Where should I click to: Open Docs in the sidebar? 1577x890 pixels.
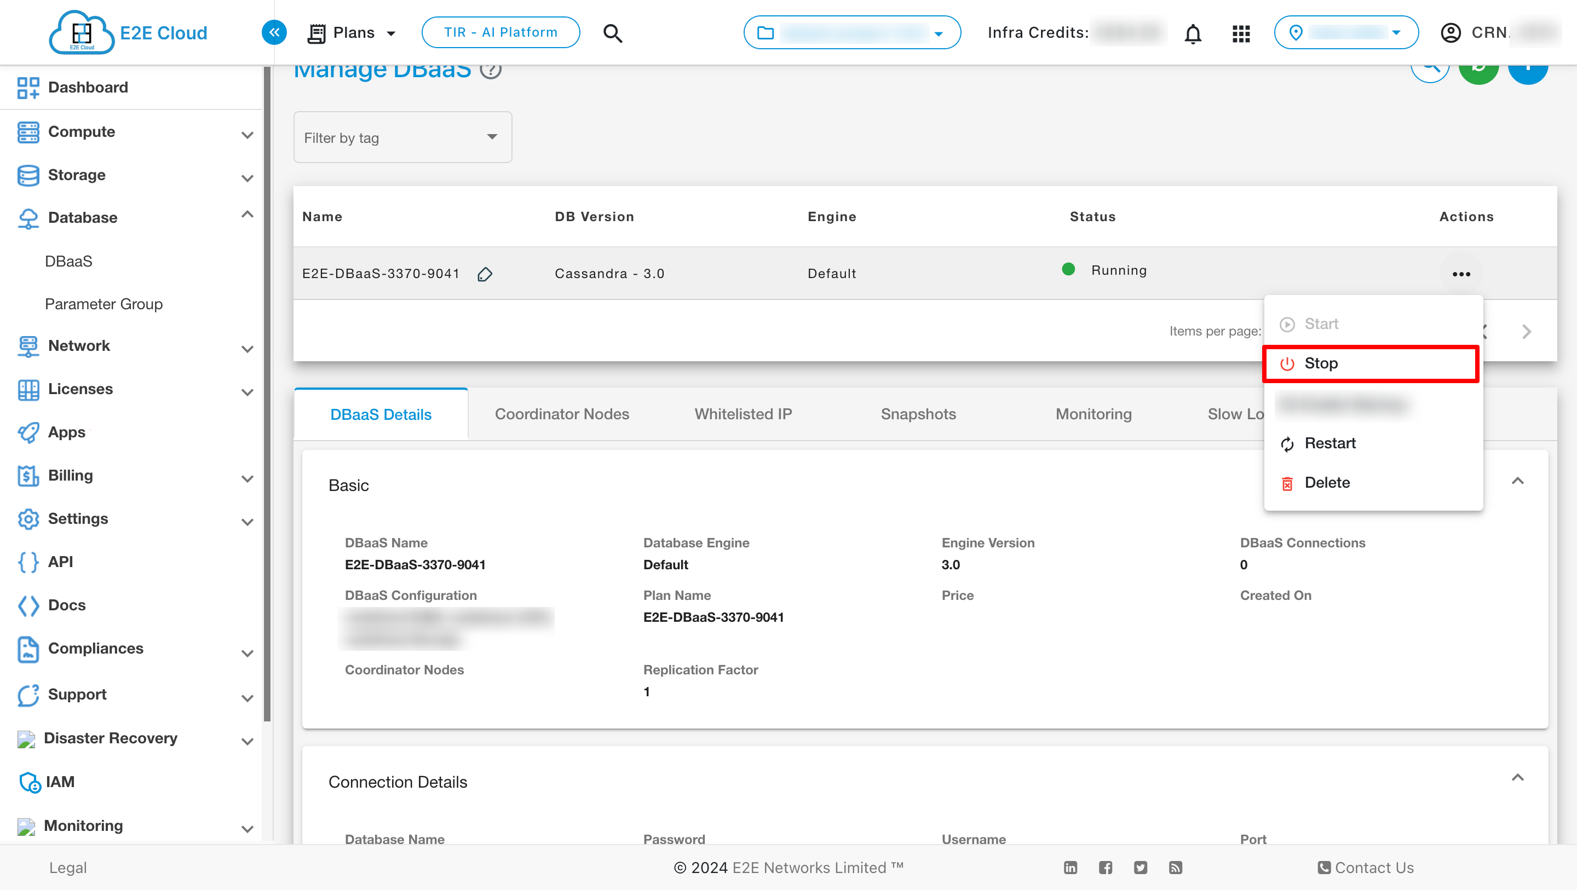[x=67, y=605]
